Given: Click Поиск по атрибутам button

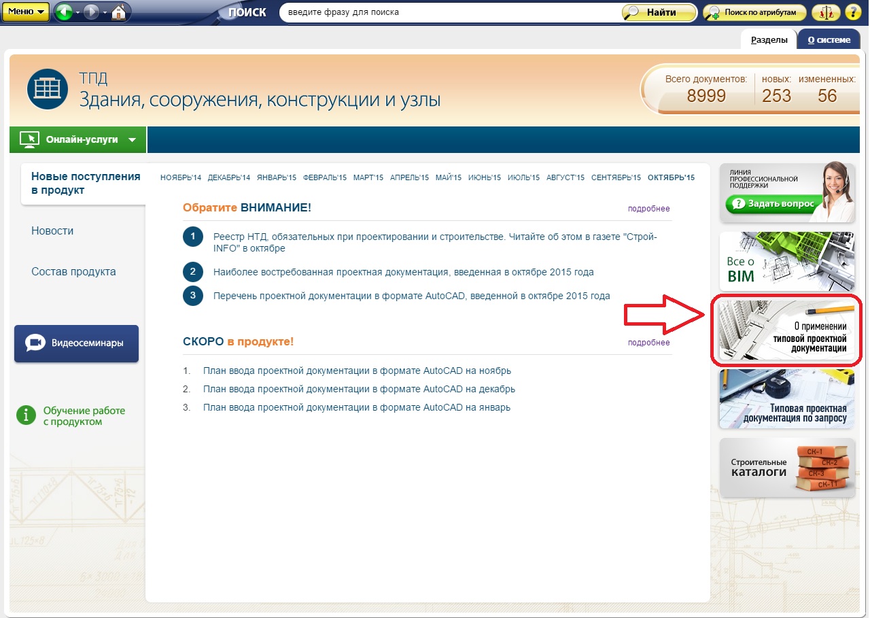Looking at the screenshot, I should click(755, 13).
